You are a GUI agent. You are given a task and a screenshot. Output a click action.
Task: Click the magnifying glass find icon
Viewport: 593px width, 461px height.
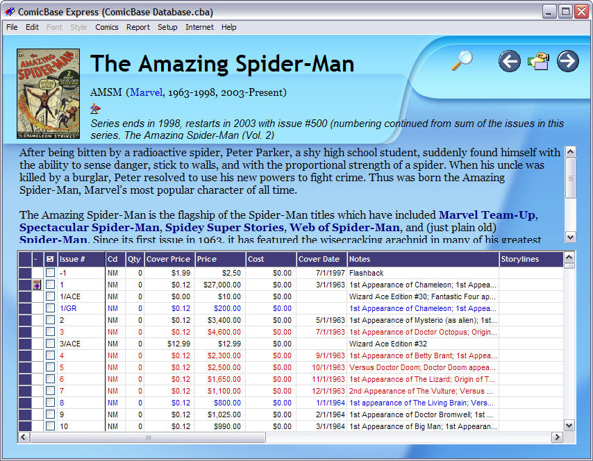(x=461, y=61)
